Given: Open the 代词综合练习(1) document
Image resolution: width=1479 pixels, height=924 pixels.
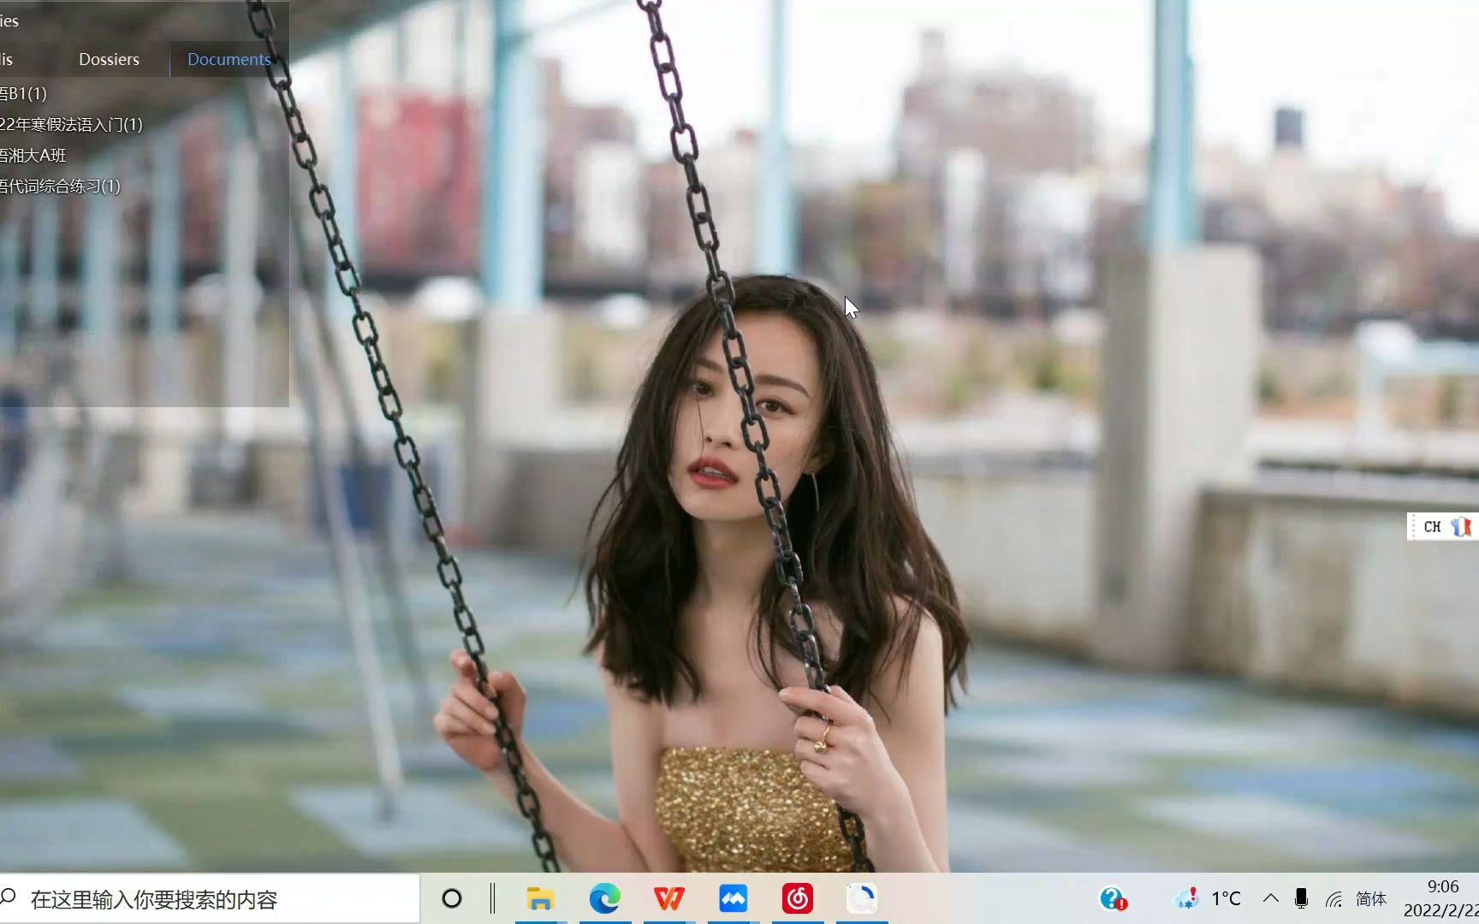Looking at the screenshot, I should 60,186.
